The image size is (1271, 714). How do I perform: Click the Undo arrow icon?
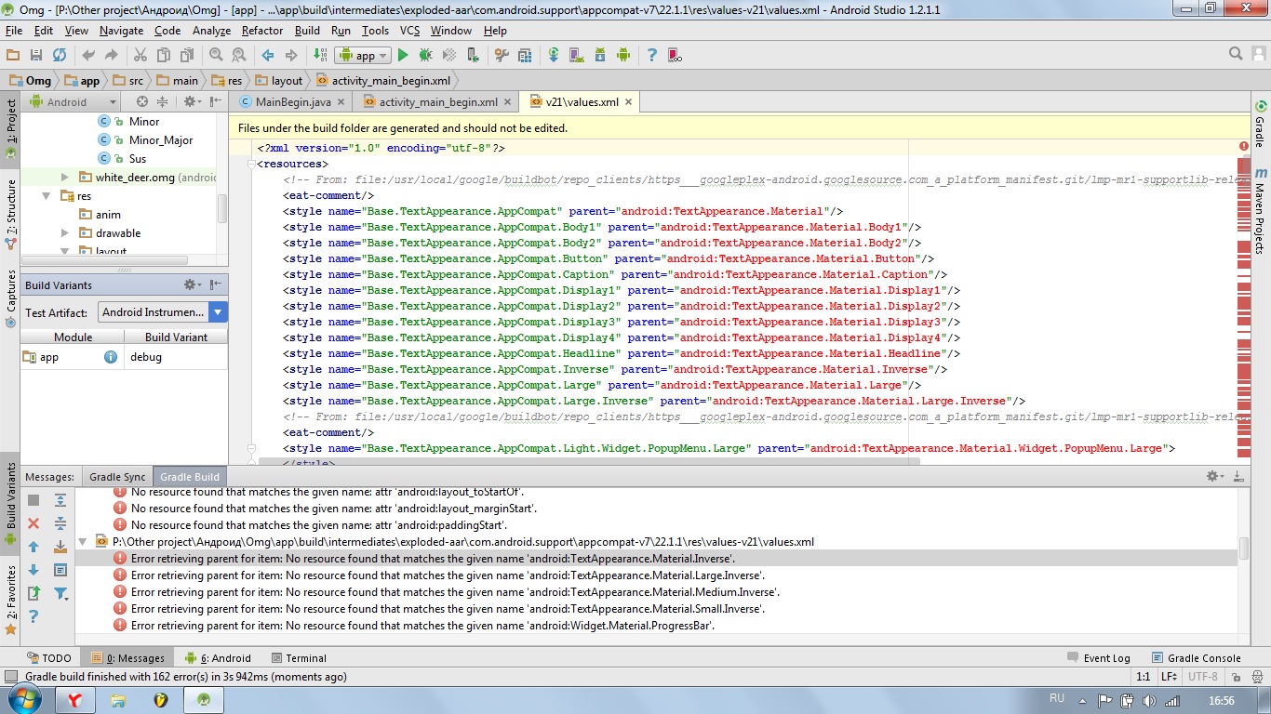(88, 55)
